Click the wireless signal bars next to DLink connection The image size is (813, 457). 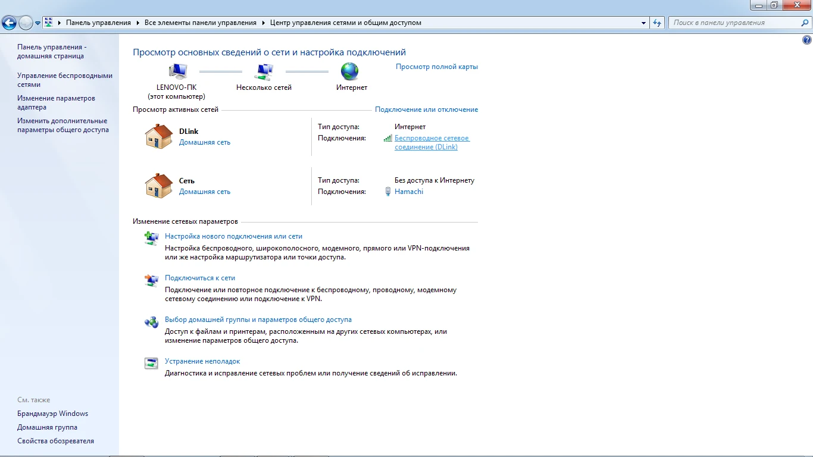[388, 137]
